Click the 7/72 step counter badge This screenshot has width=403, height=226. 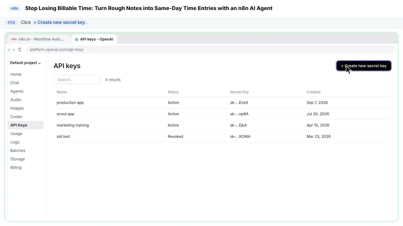click(11, 23)
